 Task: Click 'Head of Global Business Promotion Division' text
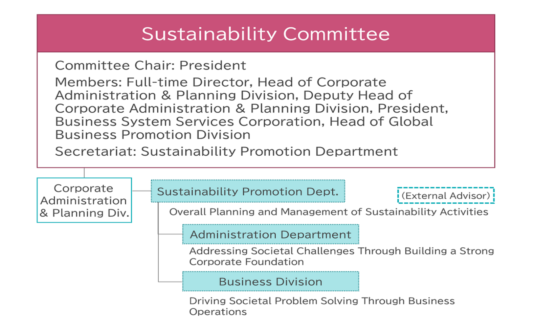point(244,128)
